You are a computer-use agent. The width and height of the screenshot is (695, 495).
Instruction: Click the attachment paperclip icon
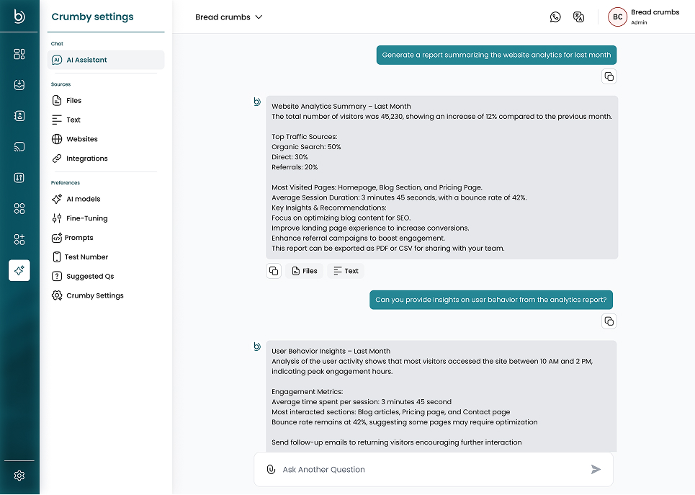(x=271, y=470)
